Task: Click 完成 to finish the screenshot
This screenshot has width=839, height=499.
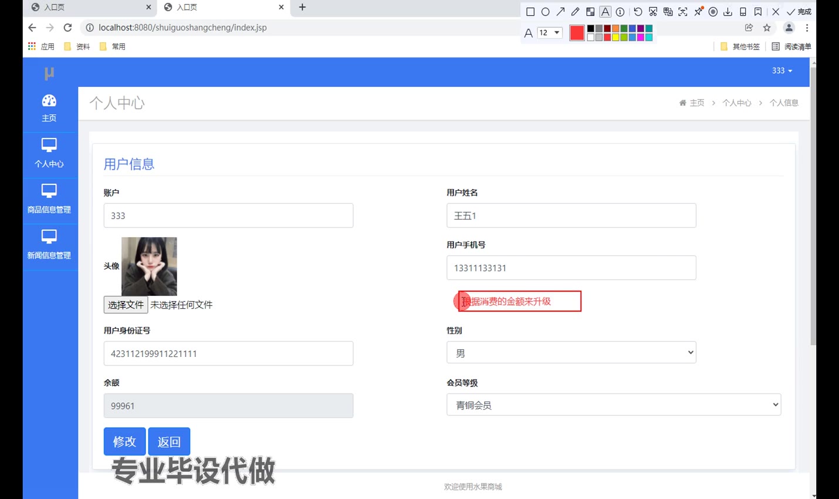Action: [799, 12]
